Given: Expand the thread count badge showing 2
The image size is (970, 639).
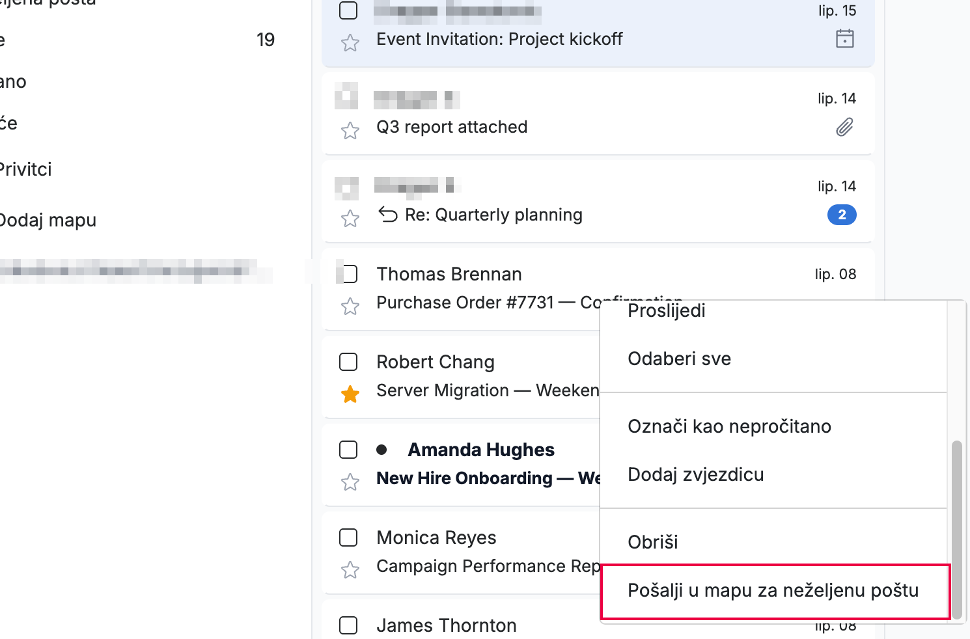Looking at the screenshot, I should coord(842,215).
